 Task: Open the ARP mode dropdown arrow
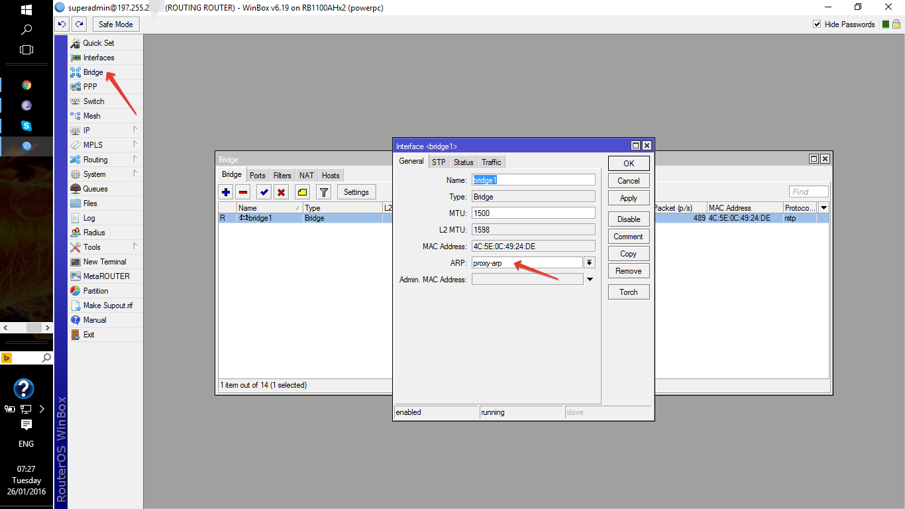pos(590,263)
